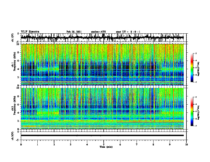
Task: Click time axis tick label "4"
Action: pos(87,145)
